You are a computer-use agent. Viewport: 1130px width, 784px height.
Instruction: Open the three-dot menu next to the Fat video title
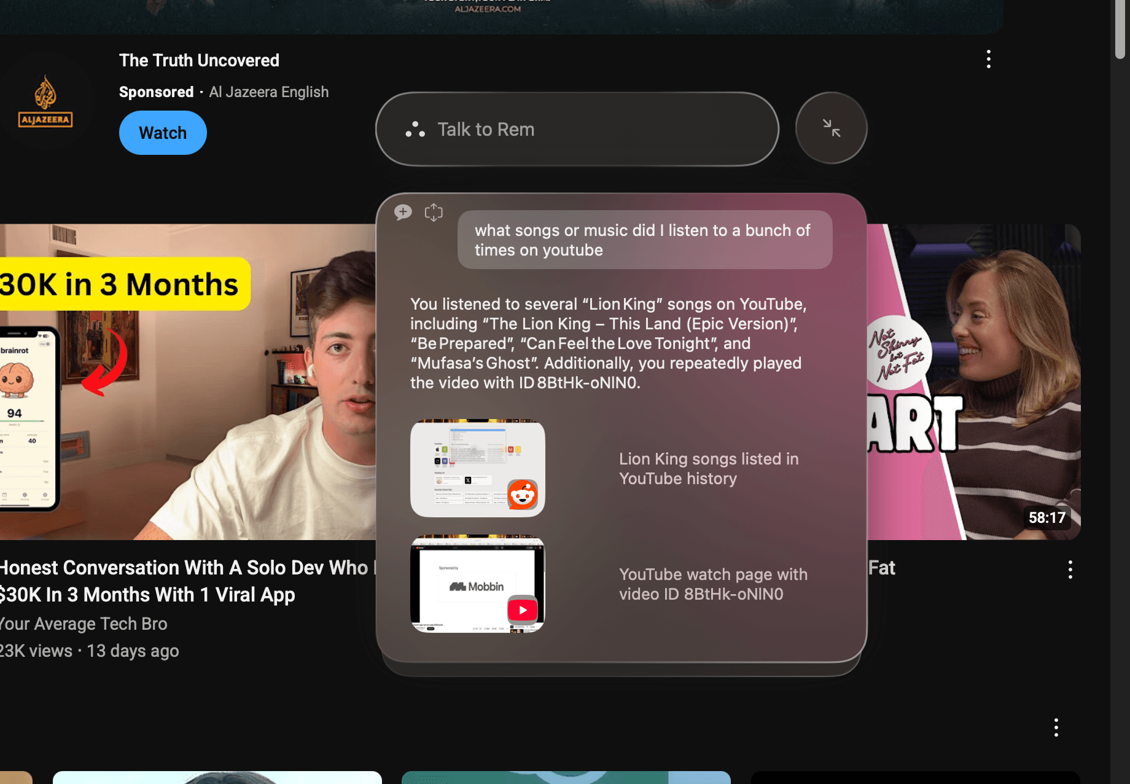1070,570
